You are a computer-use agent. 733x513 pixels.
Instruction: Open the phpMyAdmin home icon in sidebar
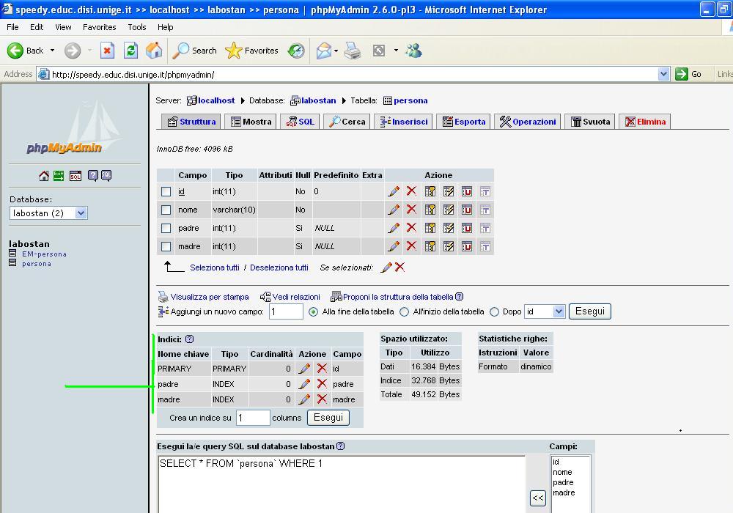click(44, 176)
